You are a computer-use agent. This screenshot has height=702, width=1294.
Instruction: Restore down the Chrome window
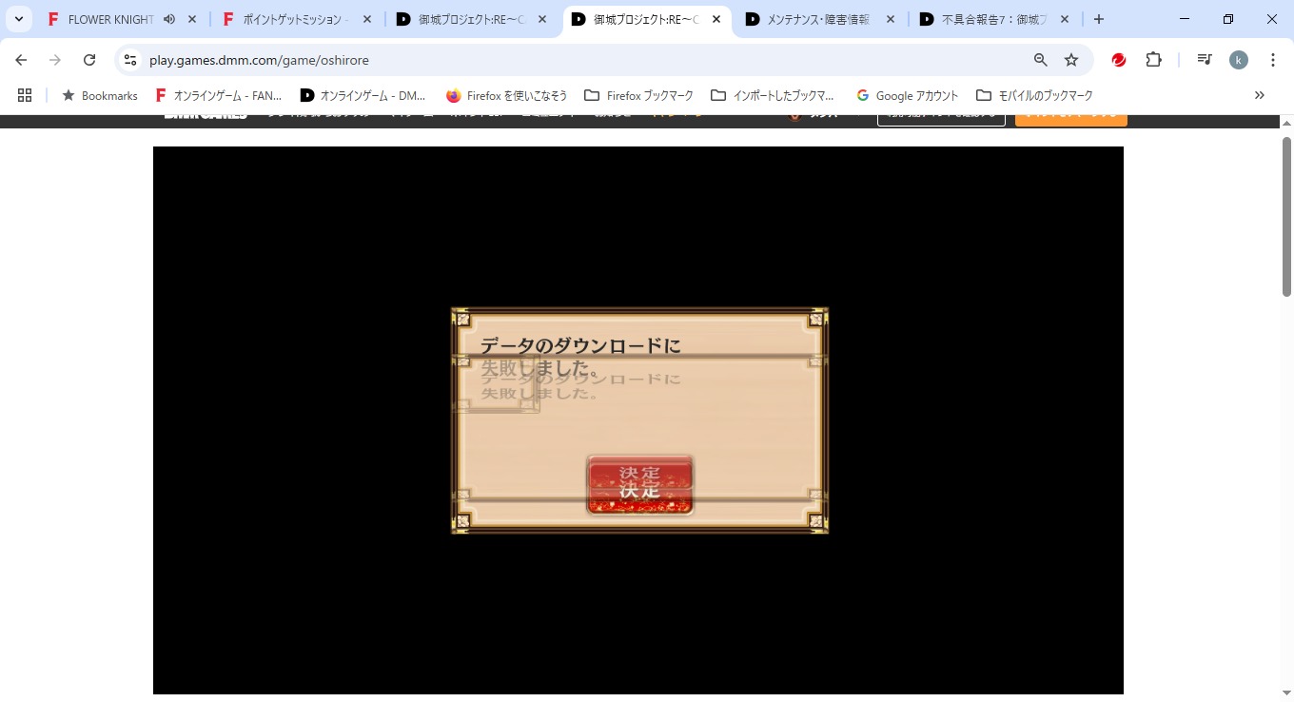coord(1228,19)
